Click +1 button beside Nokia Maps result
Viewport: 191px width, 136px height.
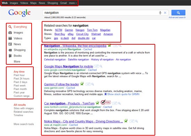132,121
